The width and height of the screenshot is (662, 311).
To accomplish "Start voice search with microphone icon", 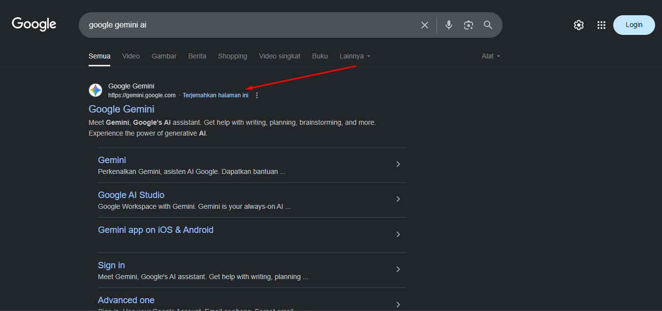I will [x=448, y=25].
